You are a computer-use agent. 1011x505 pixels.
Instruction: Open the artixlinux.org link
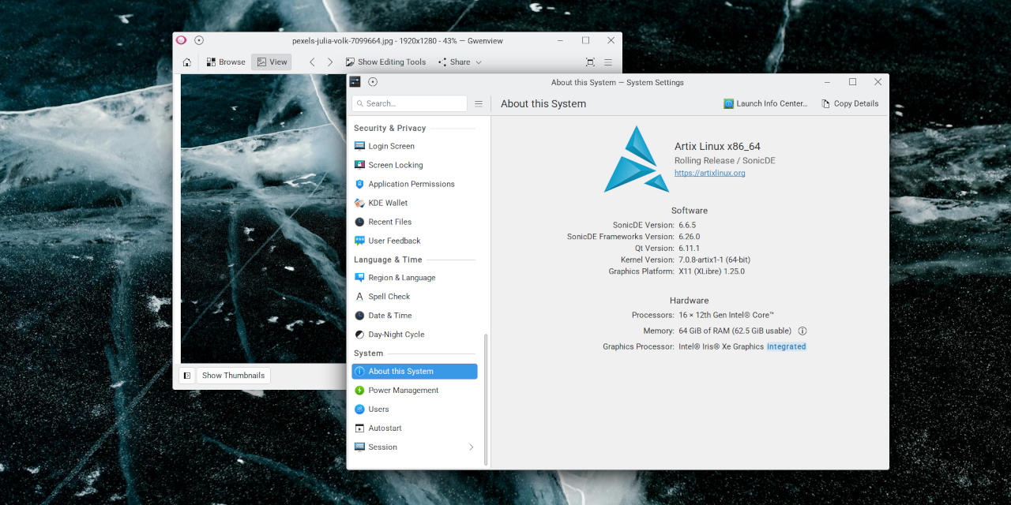pyautogui.click(x=709, y=173)
